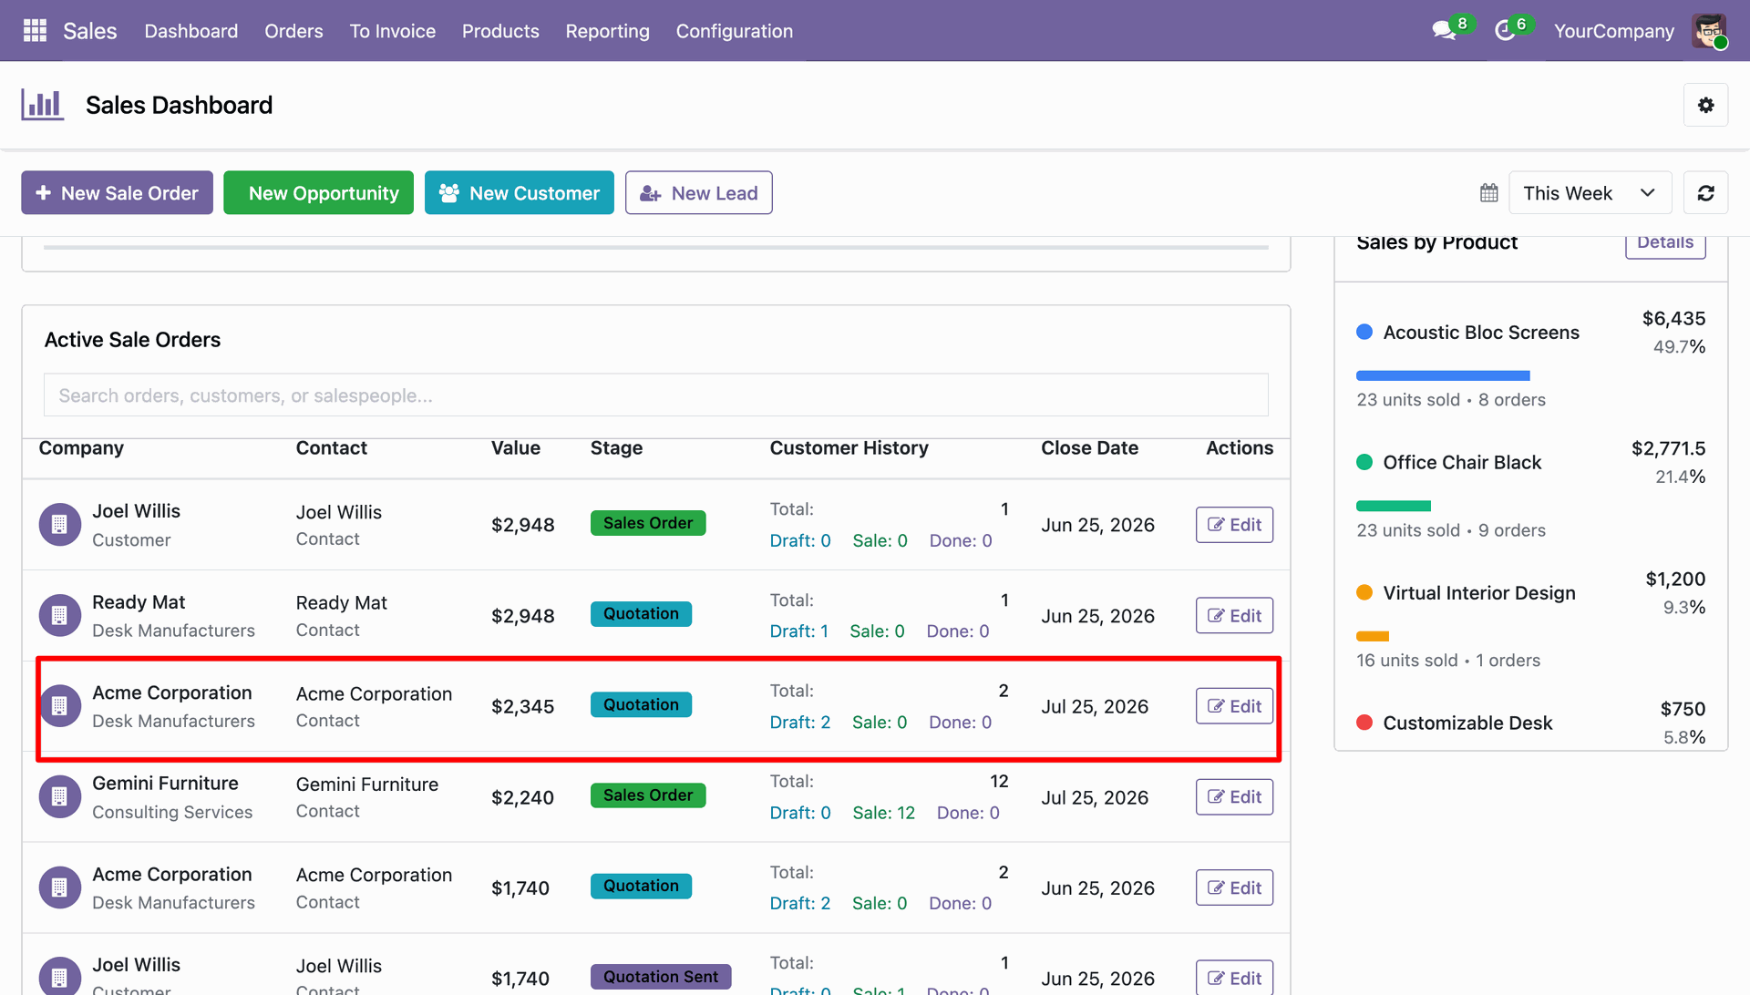Screen dimensions: 1750x995
Task: Click the Sales app title
Action: [90, 31]
